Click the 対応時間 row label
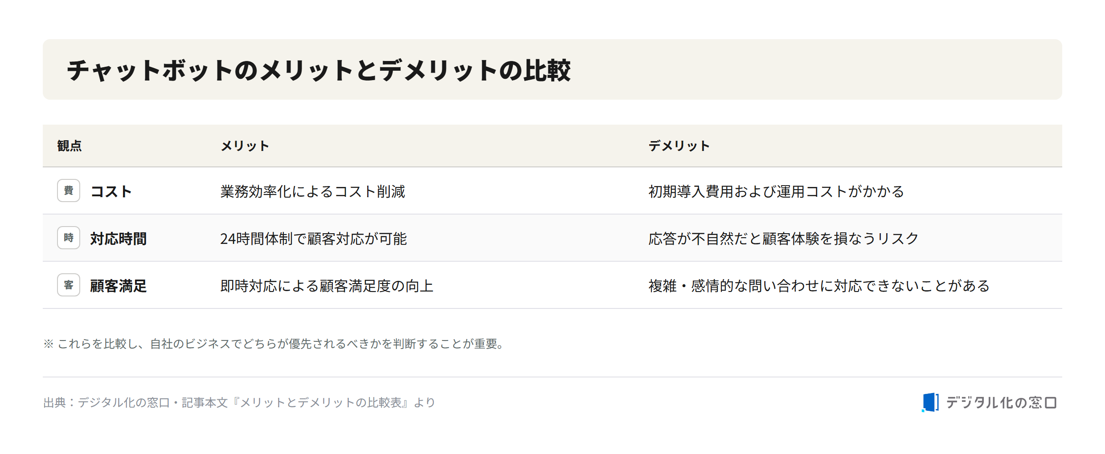Viewport: 1105px width, 454px height. point(119,239)
